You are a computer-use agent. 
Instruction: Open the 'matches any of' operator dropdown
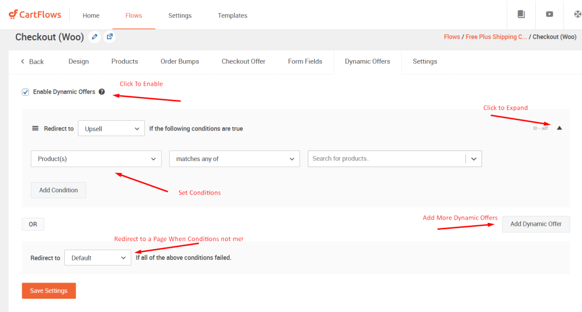[x=234, y=159]
